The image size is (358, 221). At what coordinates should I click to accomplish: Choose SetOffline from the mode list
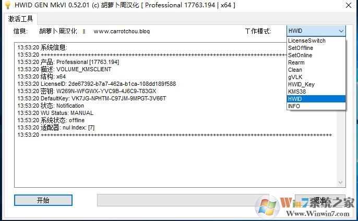pyautogui.click(x=316, y=48)
